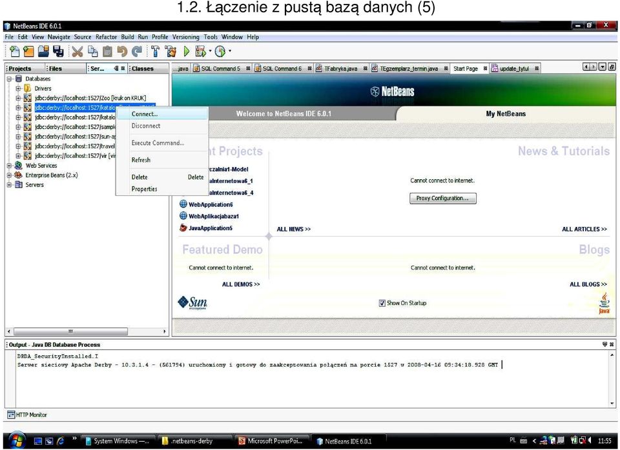Click the New Project toolbar icon
Screen dimensions: 620x450
(x=29, y=52)
